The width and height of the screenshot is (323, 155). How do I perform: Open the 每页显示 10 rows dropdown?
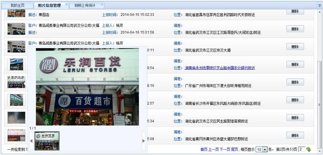[x=261, y=149]
